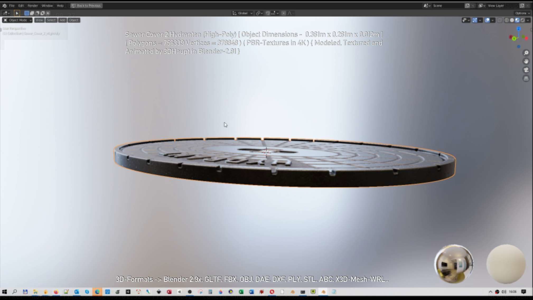Viewport: 533px width, 300px height.
Task: Choose the Set new selection mode
Action: (x=27, y=13)
